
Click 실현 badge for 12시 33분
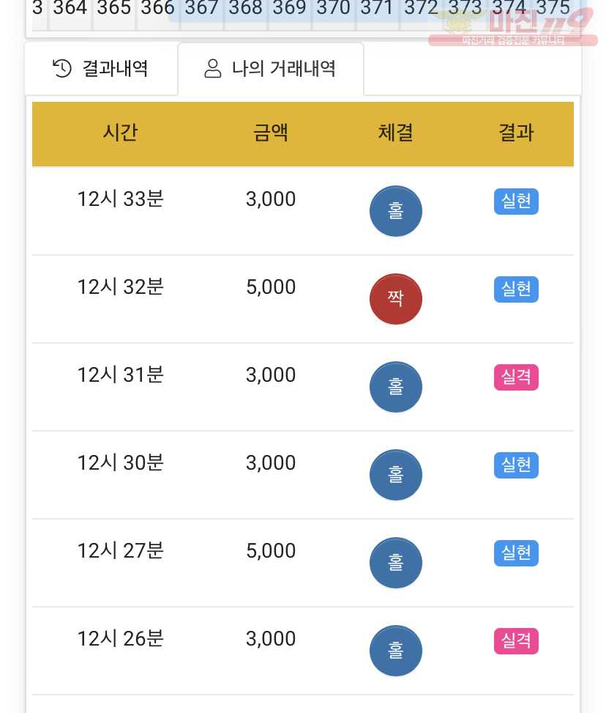pyautogui.click(x=516, y=201)
